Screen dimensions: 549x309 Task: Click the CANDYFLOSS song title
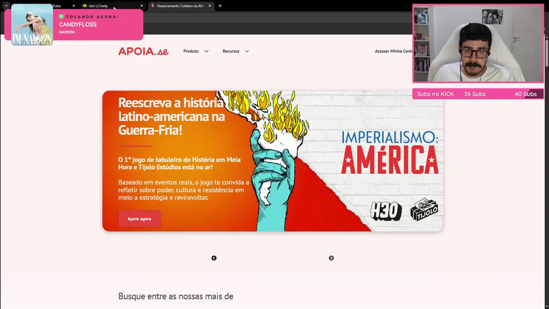[x=78, y=24]
